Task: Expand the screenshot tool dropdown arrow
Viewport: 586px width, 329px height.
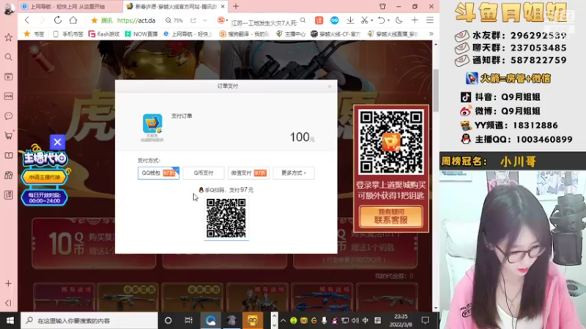Action: 372,20
